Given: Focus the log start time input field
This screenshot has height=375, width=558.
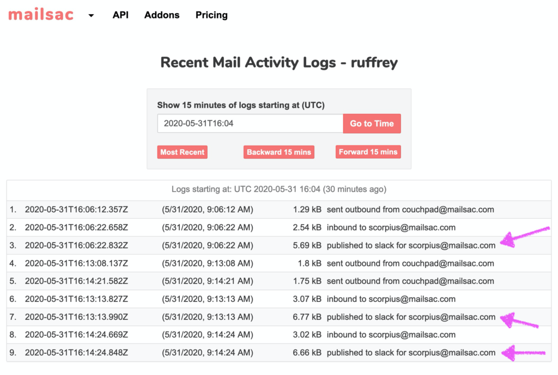Looking at the screenshot, I should [250, 124].
